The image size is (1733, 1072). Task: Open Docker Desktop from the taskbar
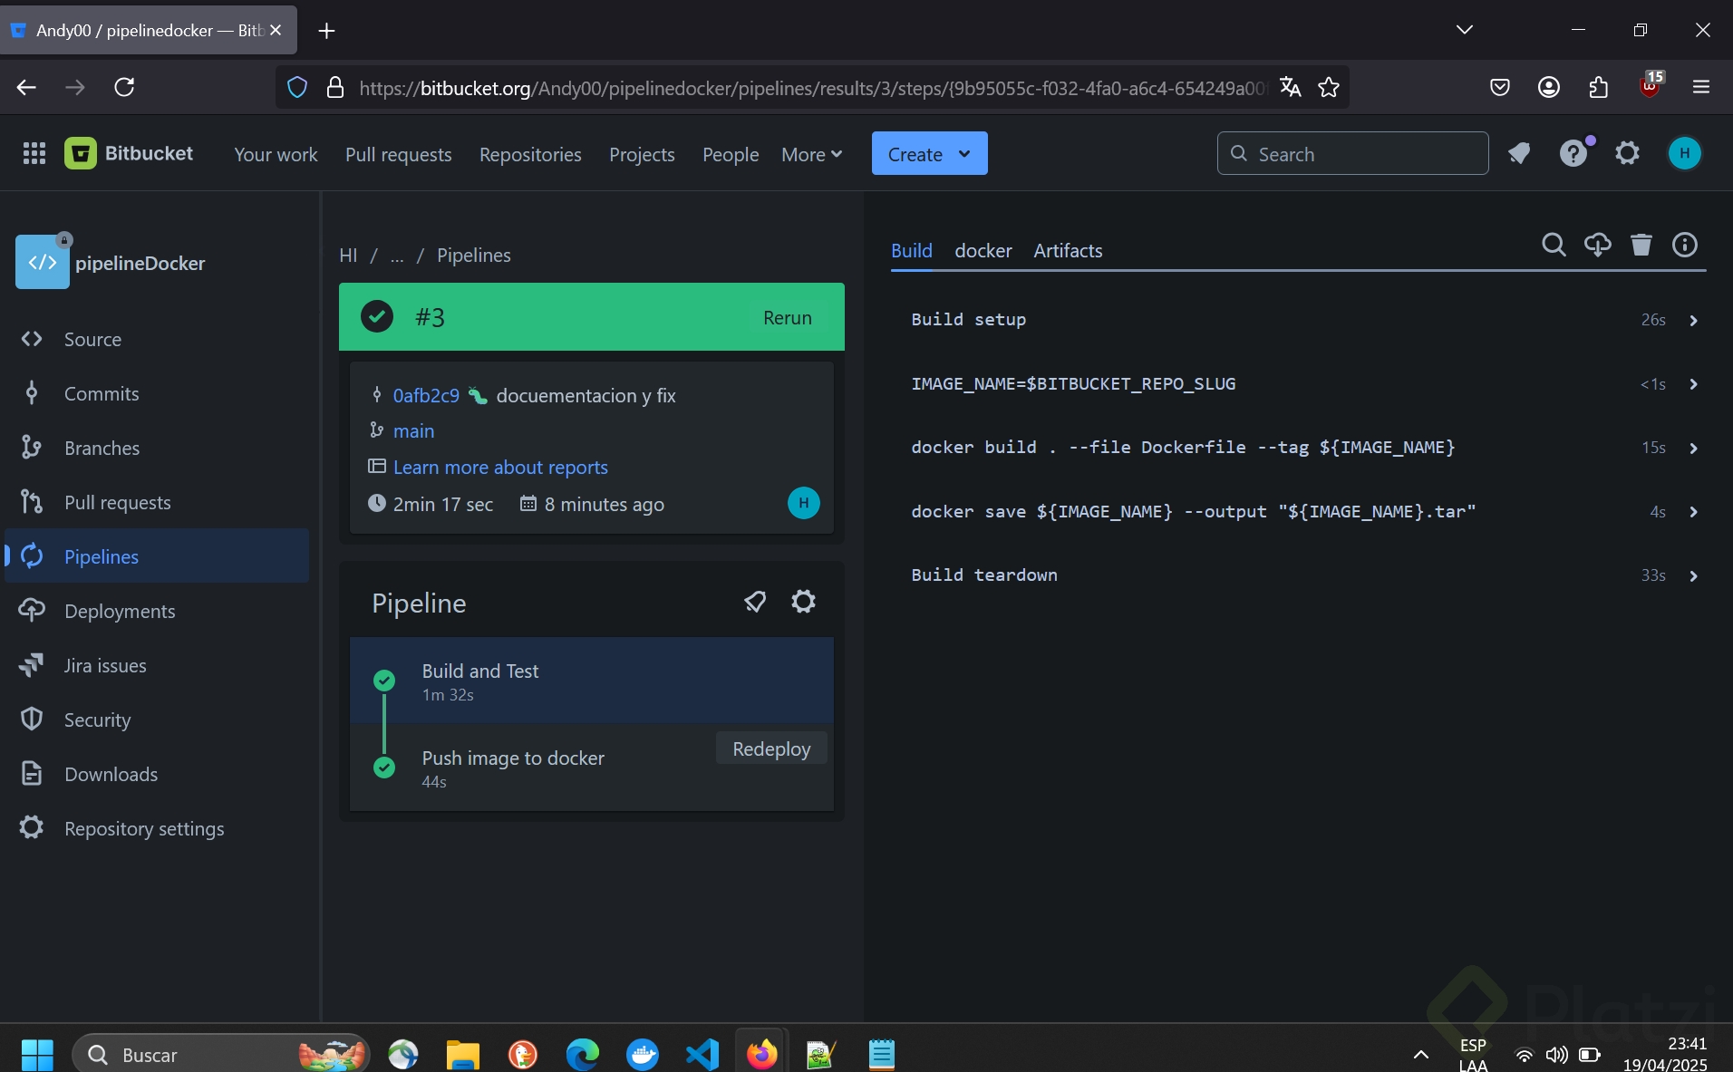(x=643, y=1054)
